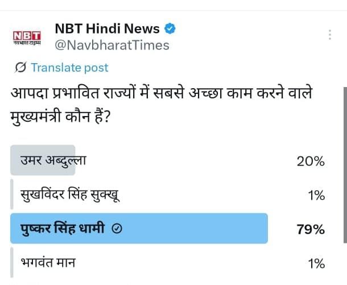Screen dimensions: 347x285
Task: Click the NBT Hindi News account name
Action: click(x=107, y=28)
